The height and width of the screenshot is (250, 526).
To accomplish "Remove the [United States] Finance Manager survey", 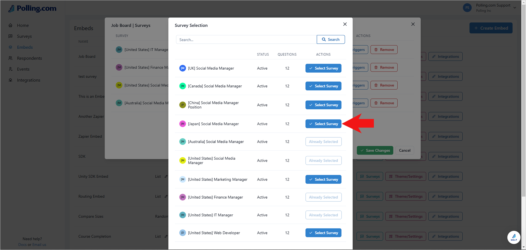I will tap(384, 67).
